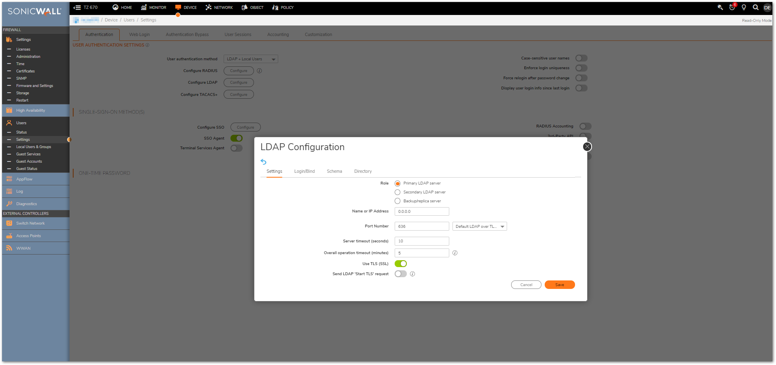Click the Name or IP Address field
This screenshot has height=365, width=776.
[421, 212]
